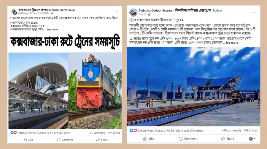267x149 pixels.
Task: Open the three-dot menu on Tinbigha Coridor Express post
Action: point(254,12)
